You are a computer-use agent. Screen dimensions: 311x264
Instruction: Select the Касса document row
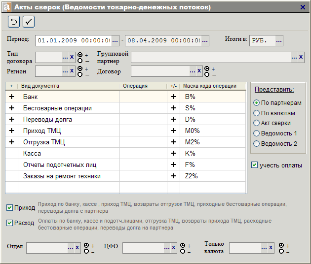[125, 153]
